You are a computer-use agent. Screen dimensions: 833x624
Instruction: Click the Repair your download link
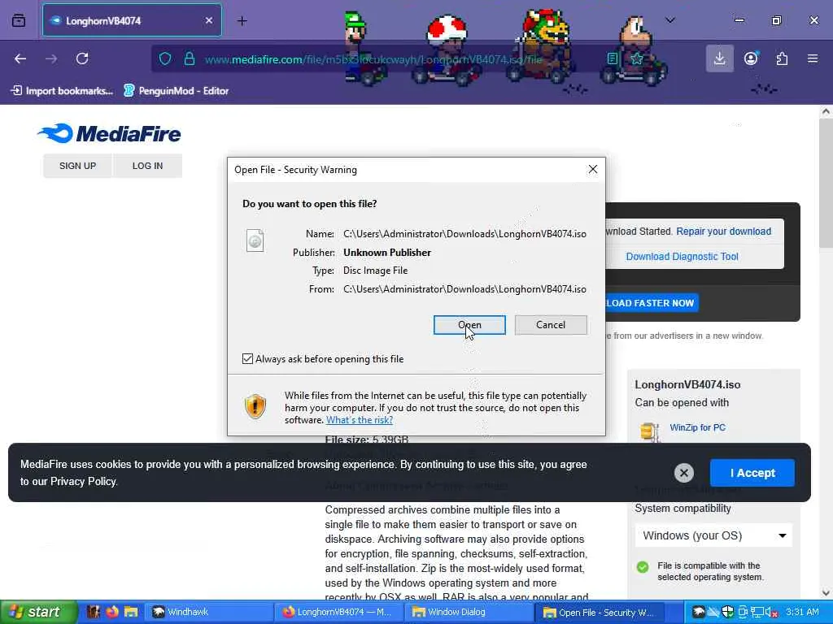(x=723, y=232)
